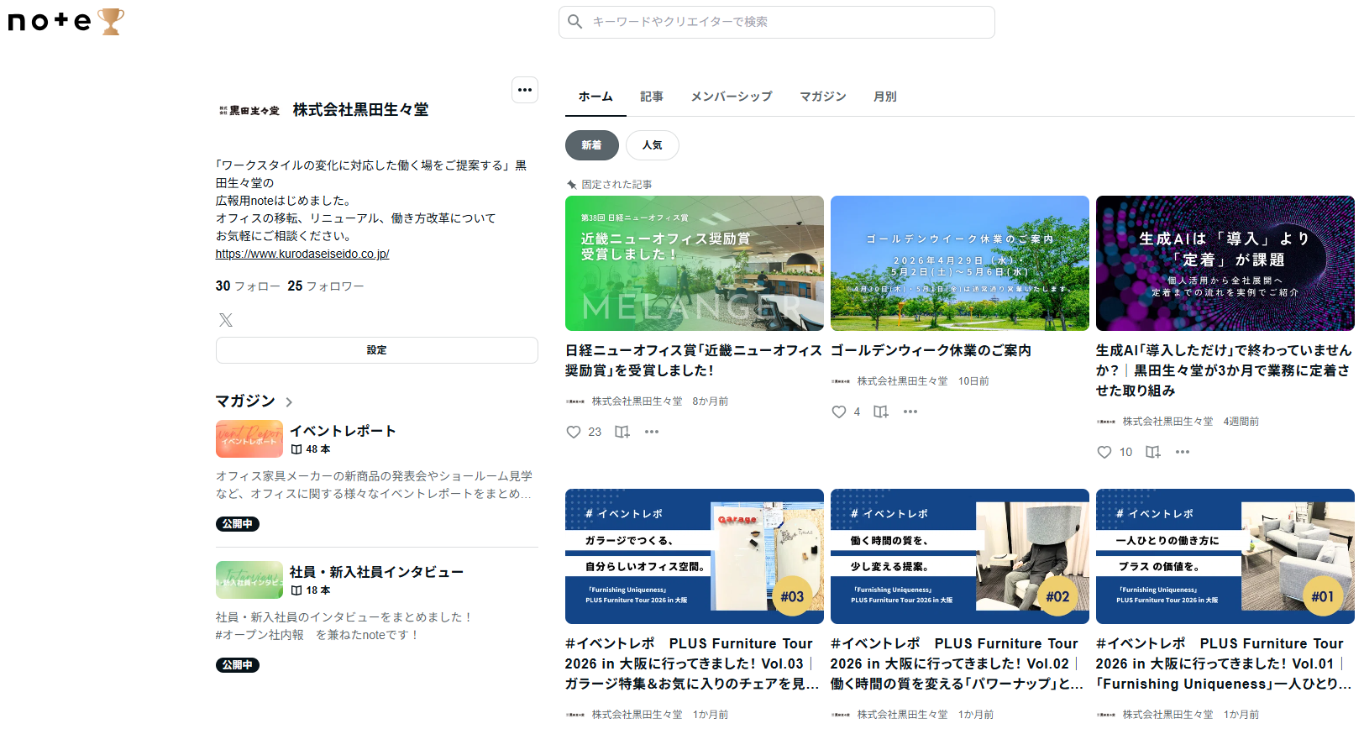Open the 生成AI 定着が課題 thumbnail

point(1225,263)
